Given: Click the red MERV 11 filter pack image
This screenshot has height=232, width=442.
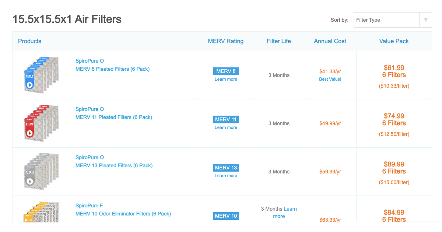Looking at the screenshot, I should coord(41,123).
